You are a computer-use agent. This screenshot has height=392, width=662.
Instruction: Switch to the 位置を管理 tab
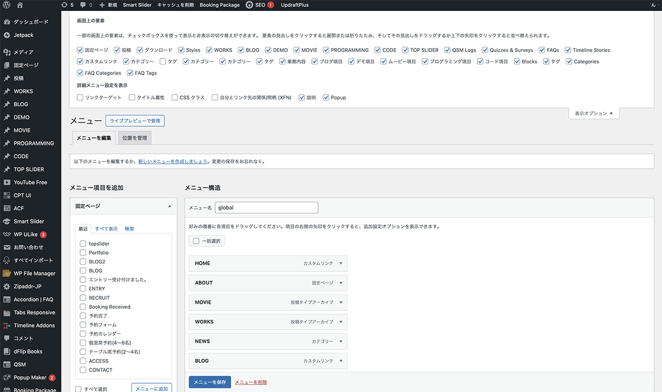pyautogui.click(x=135, y=138)
